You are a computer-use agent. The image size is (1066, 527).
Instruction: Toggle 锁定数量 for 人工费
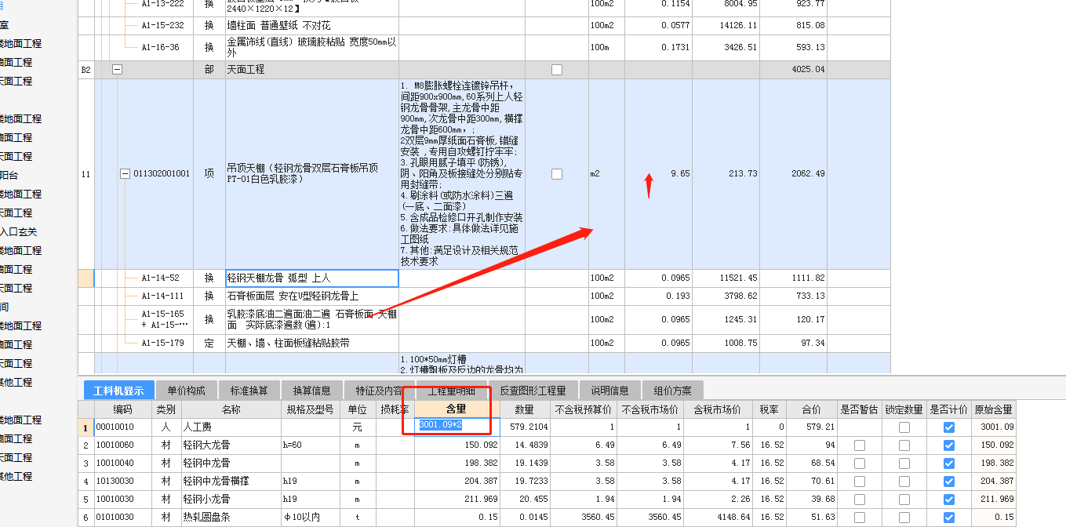pyautogui.click(x=904, y=427)
